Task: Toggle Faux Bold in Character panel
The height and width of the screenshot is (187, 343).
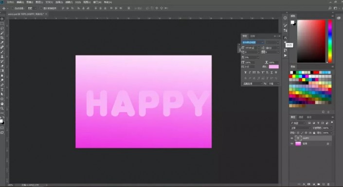Action: [245, 72]
